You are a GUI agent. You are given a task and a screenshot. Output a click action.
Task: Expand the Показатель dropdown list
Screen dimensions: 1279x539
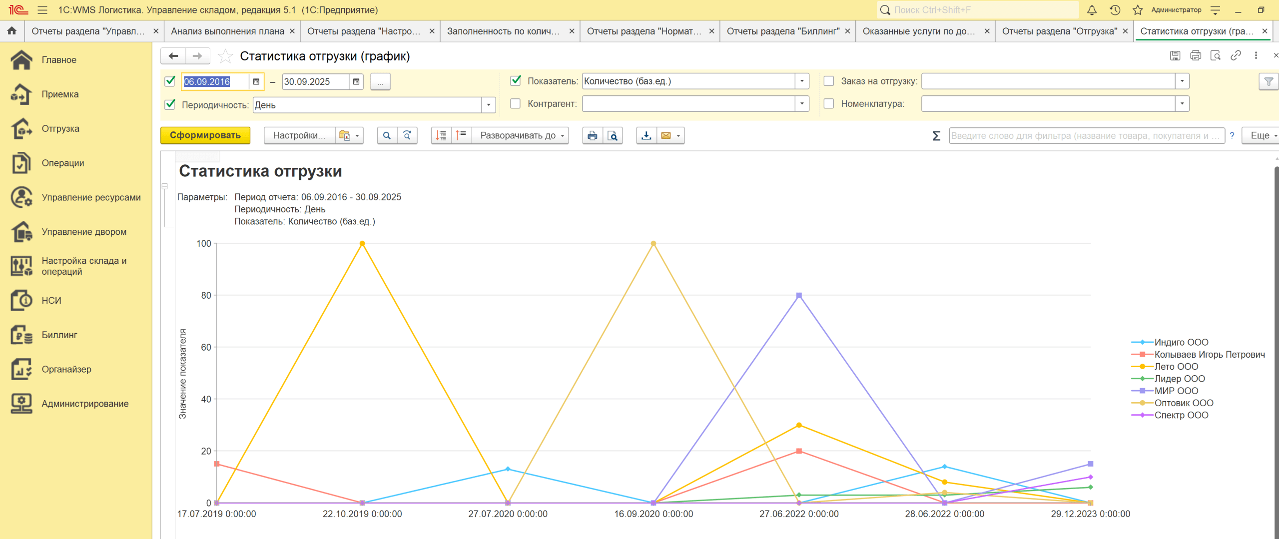[801, 81]
